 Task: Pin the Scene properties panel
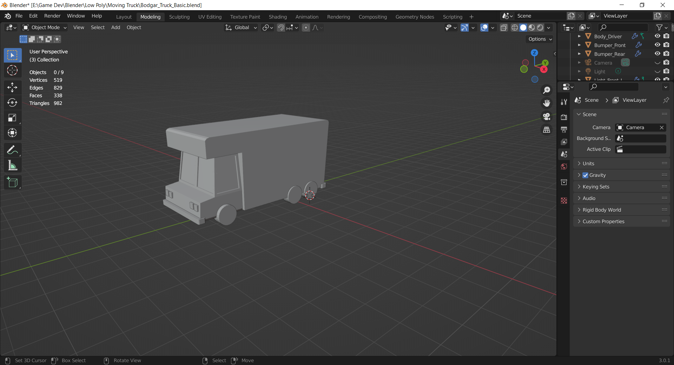[666, 100]
